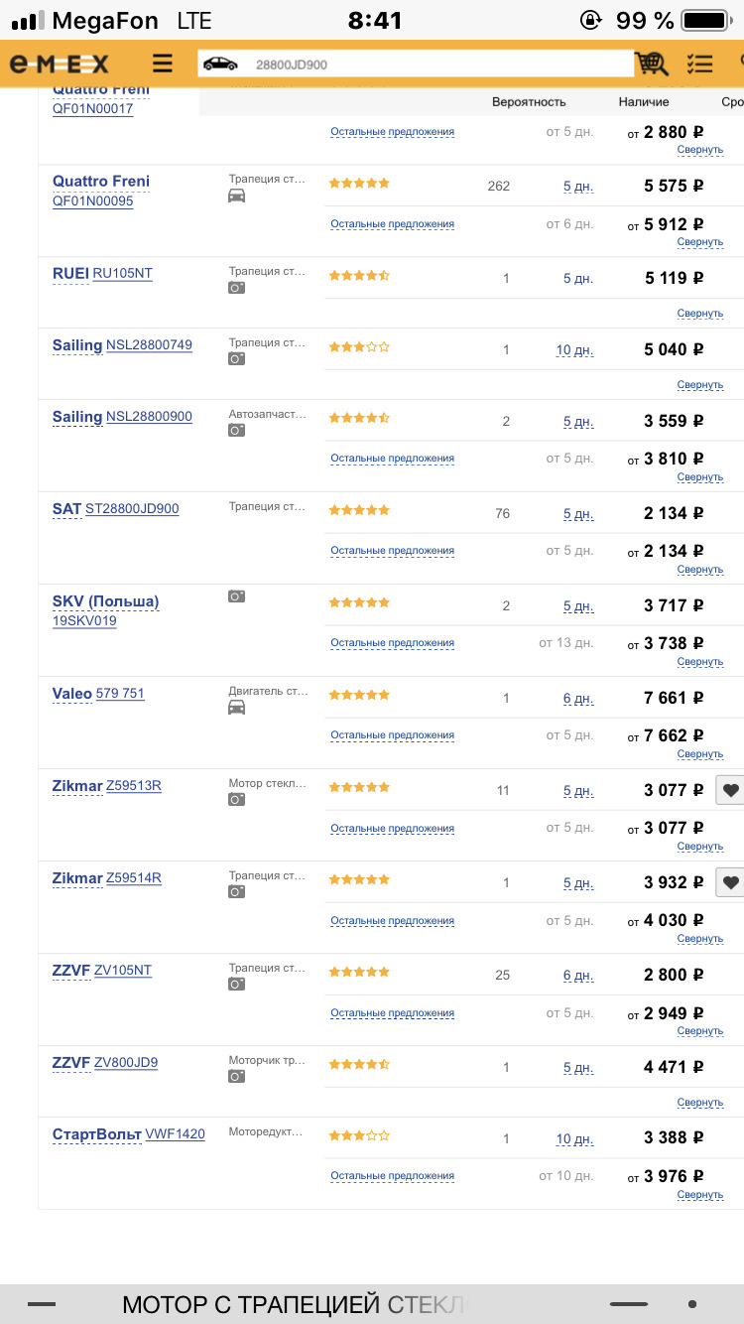Open the hamburger menu in header
This screenshot has height=1324, width=744.
tap(163, 65)
